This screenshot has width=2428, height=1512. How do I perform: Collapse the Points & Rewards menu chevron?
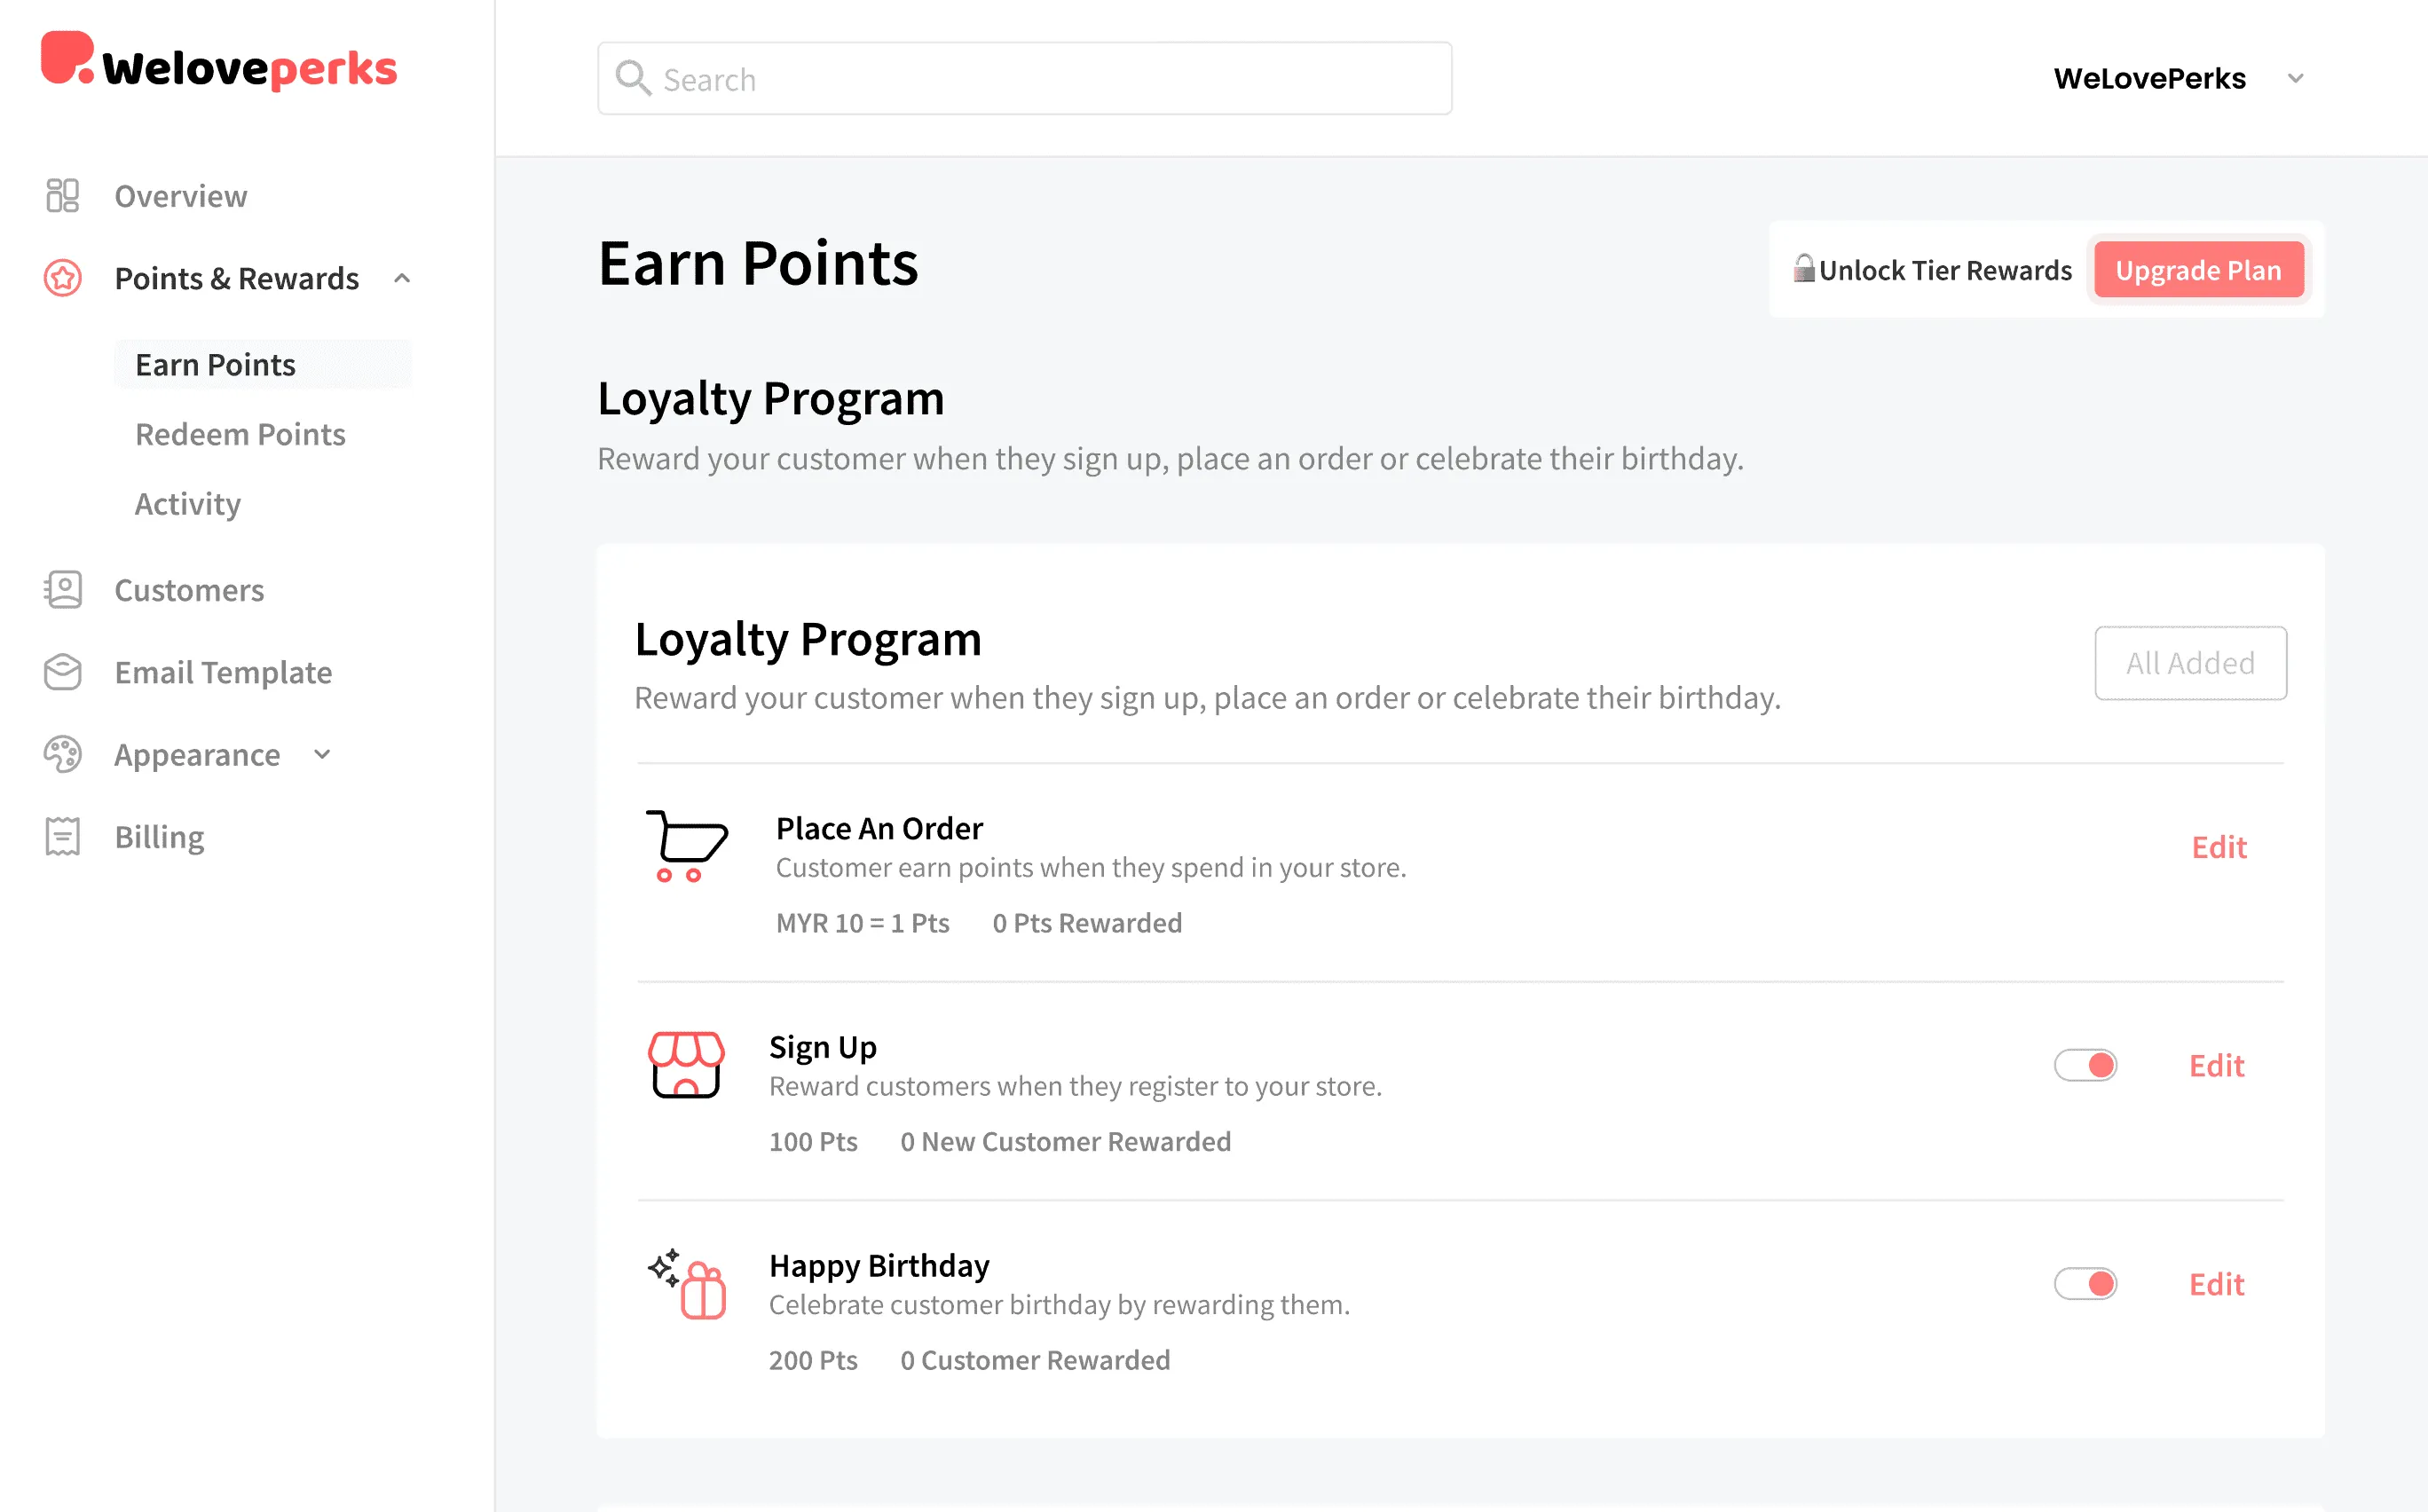(402, 278)
